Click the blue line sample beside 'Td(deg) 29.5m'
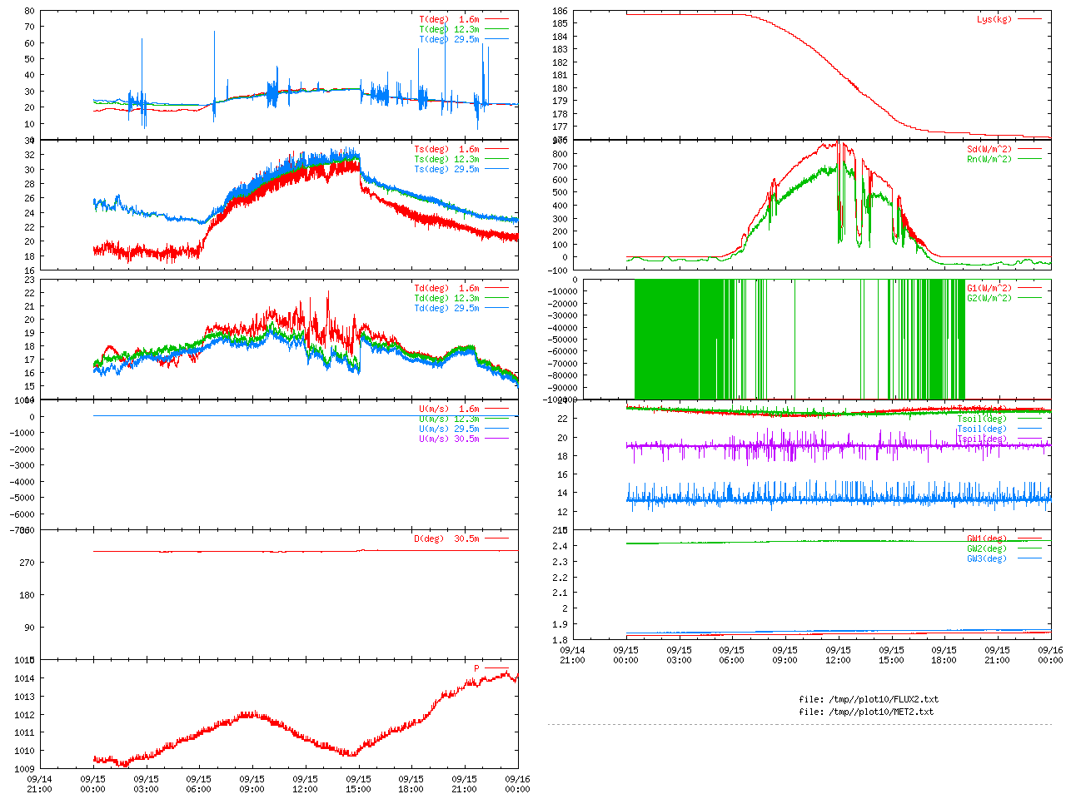Image resolution: width=1066 pixels, height=799 pixels. 496,308
